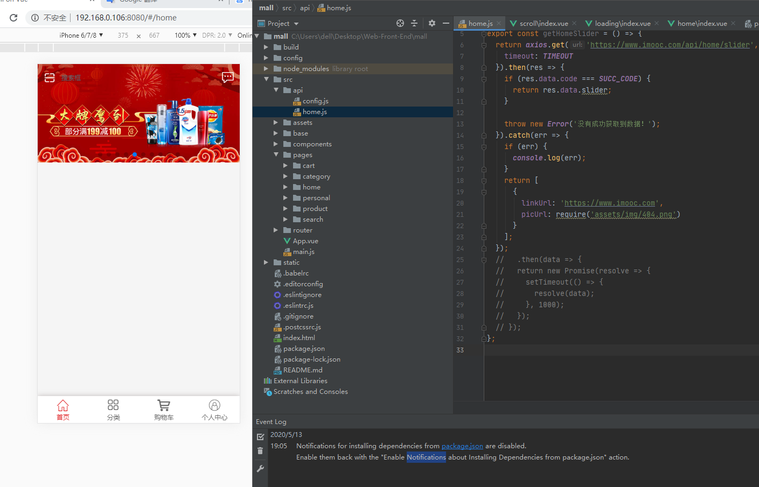
Task: Collapse the src folder
Action: point(266,79)
